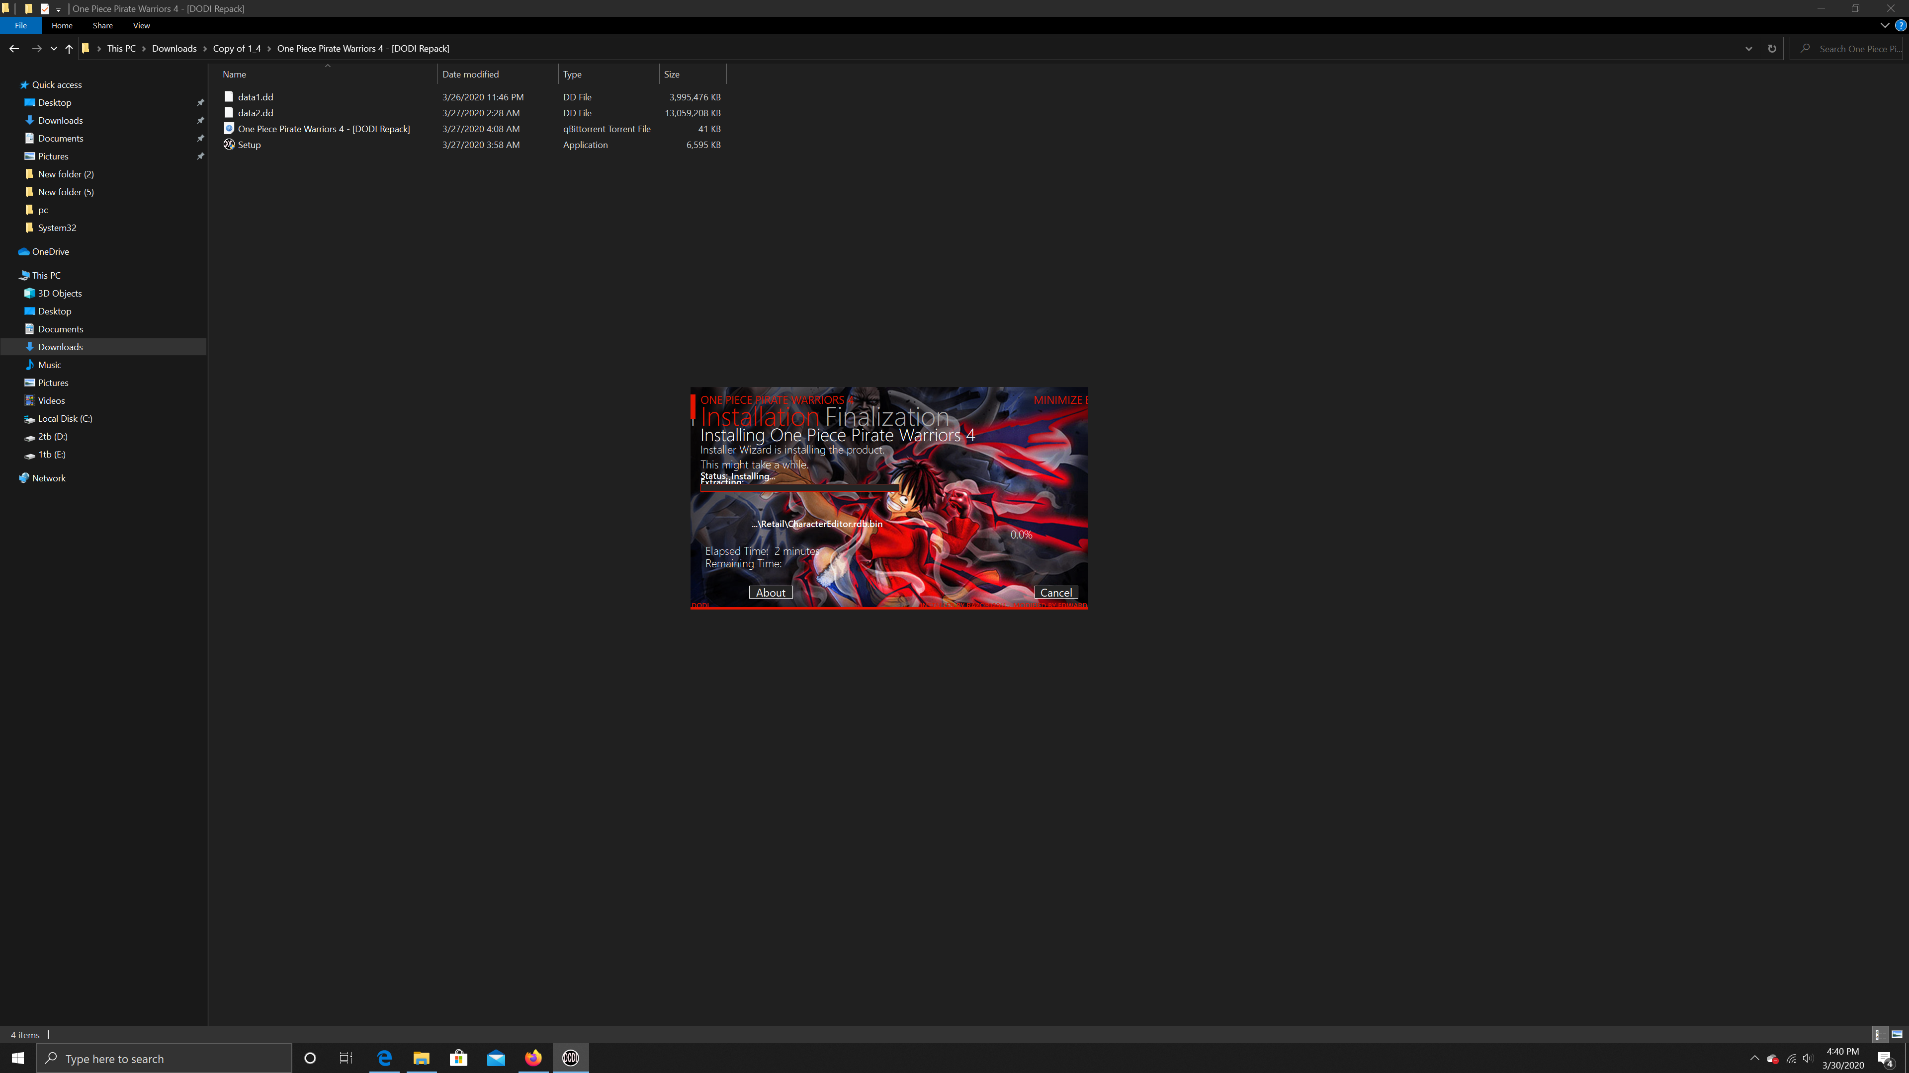The image size is (1909, 1073).
Task: Open recent locations dropdown arrow
Action: (x=53, y=49)
